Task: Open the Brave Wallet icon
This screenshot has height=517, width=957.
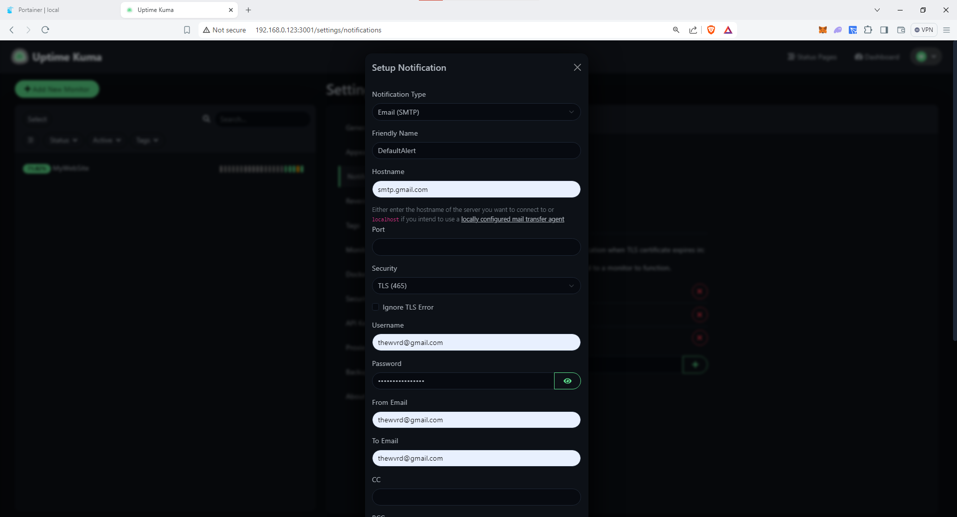Action: tap(901, 30)
